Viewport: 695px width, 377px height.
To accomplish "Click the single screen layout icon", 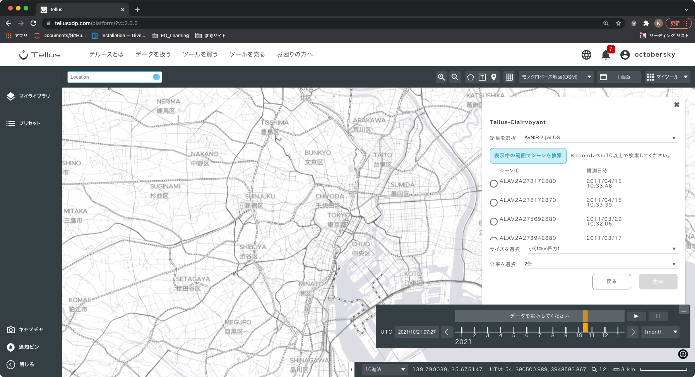I will pos(603,77).
